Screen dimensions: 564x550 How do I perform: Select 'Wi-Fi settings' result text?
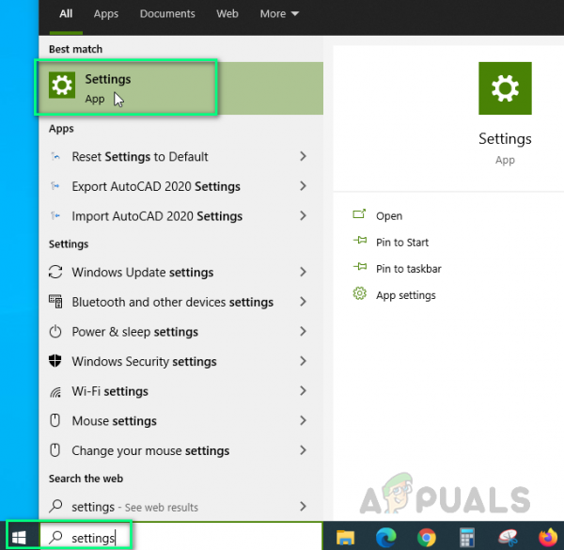tap(110, 391)
